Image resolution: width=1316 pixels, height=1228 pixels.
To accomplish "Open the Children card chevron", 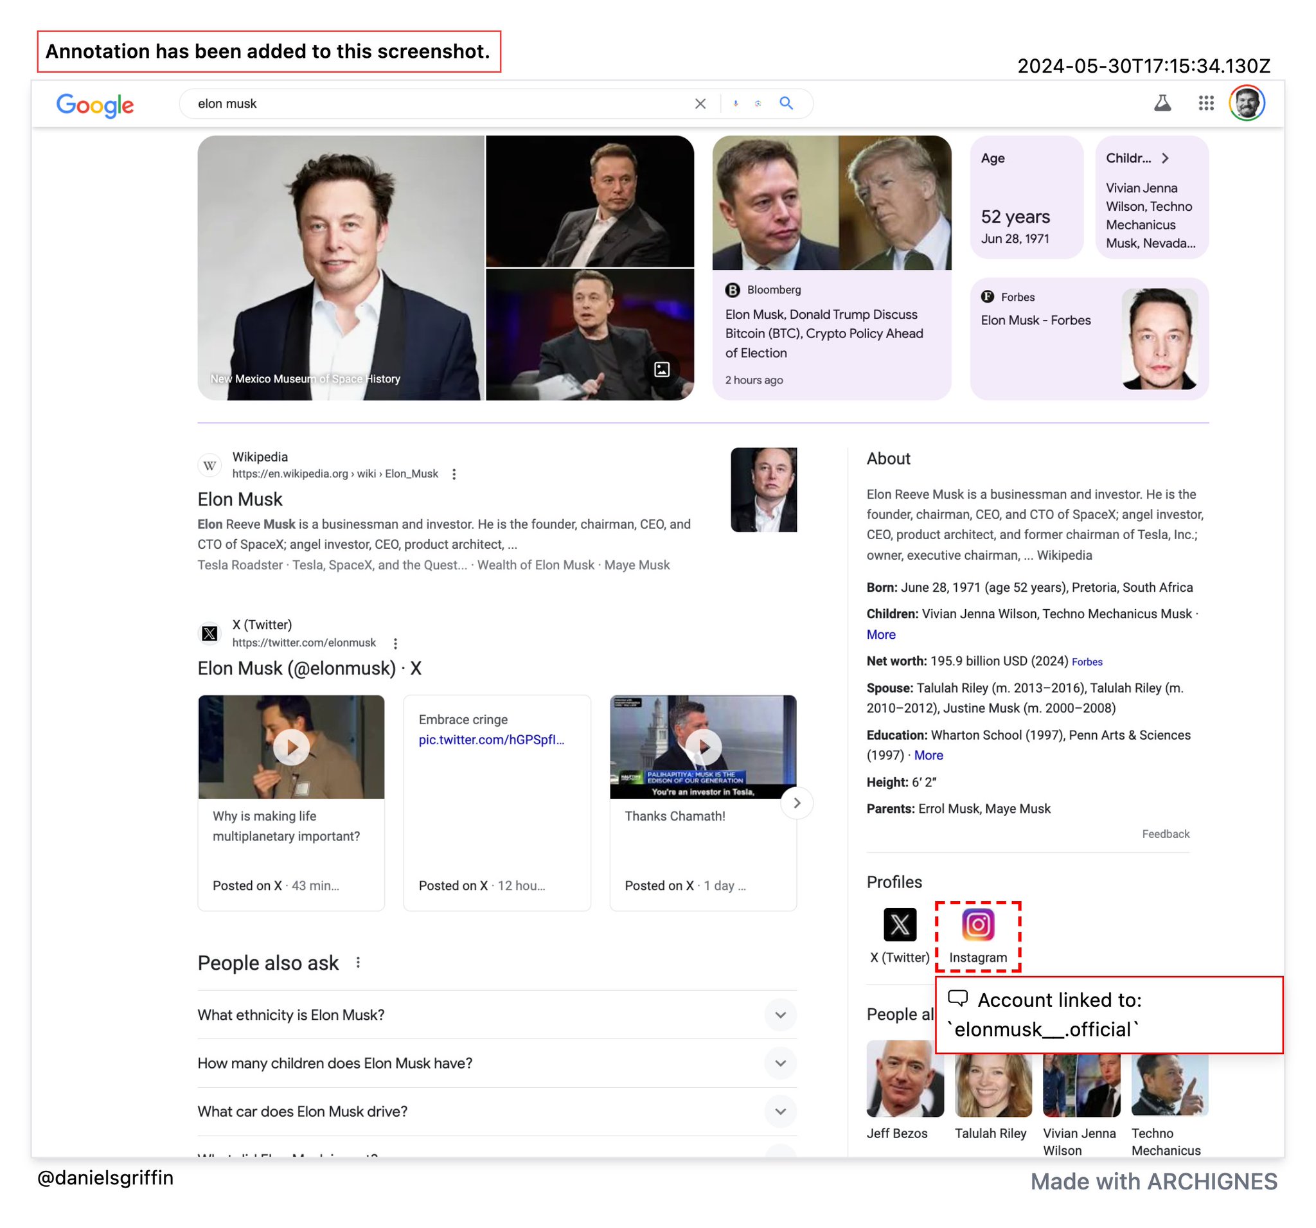I will coord(1165,158).
